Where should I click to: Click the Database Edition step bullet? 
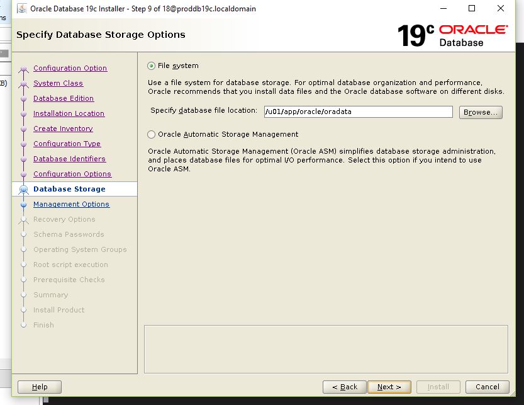pos(23,99)
